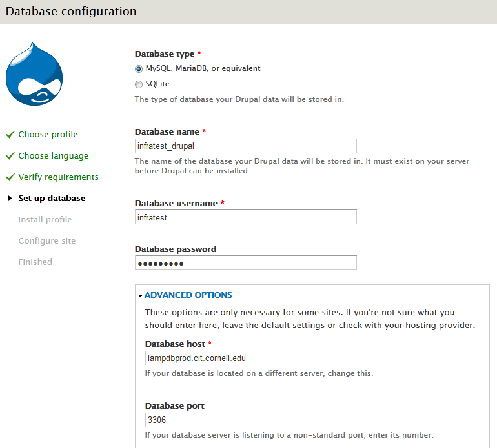The height and width of the screenshot is (448, 497).
Task: Click the Database configuration heading
Action: [x=71, y=12]
